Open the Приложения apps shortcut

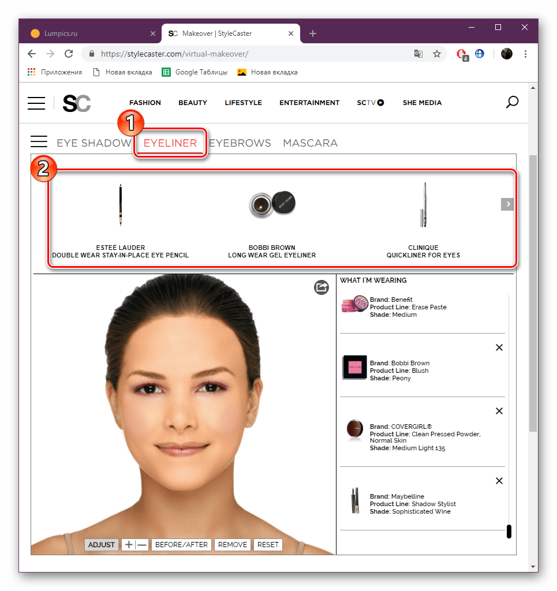pyautogui.click(x=55, y=72)
